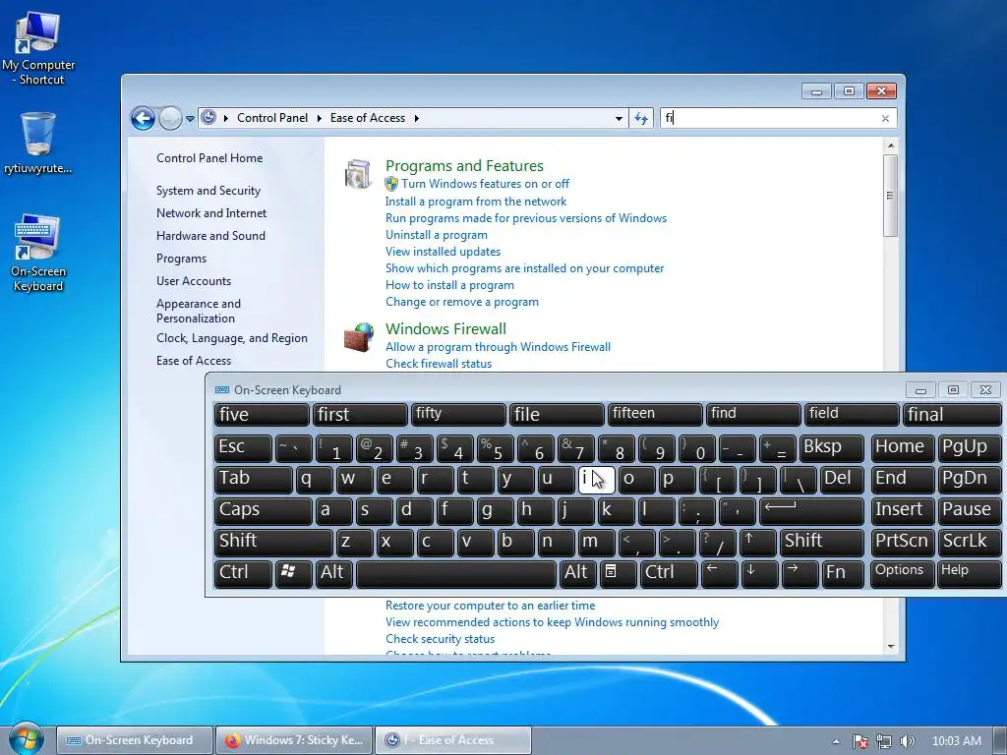Toggle the Fn key on keyboard

(x=843, y=574)
